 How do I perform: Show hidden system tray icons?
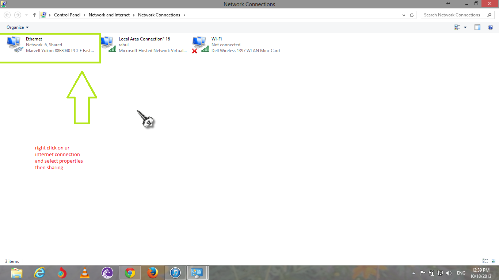(414, 273)
